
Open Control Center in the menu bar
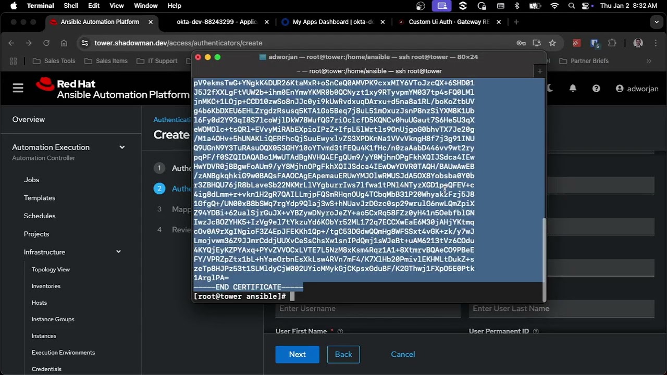[586, 6]
